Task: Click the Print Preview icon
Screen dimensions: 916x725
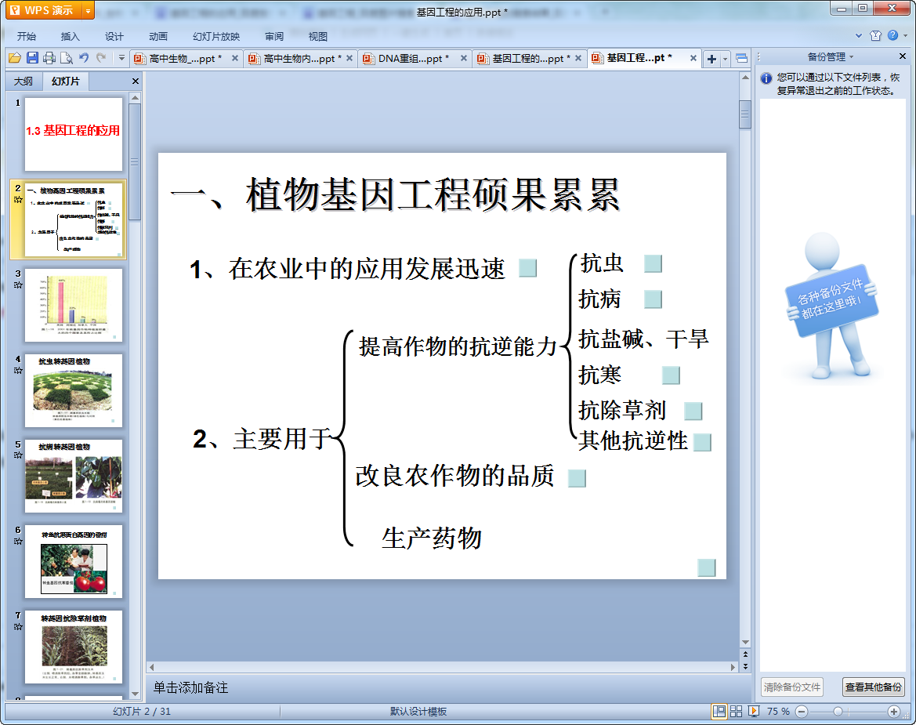Action: coord(67,58)
